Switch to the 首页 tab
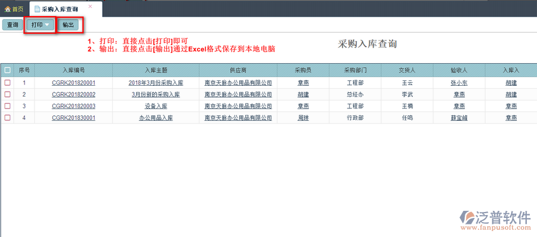Viewport: 537px width, 237px height. point(14,10)
